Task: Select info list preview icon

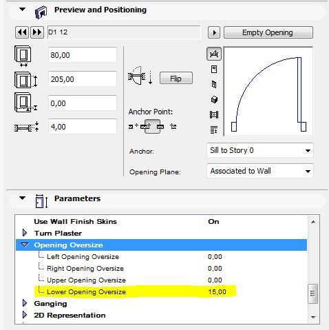Action: point(214,130)
